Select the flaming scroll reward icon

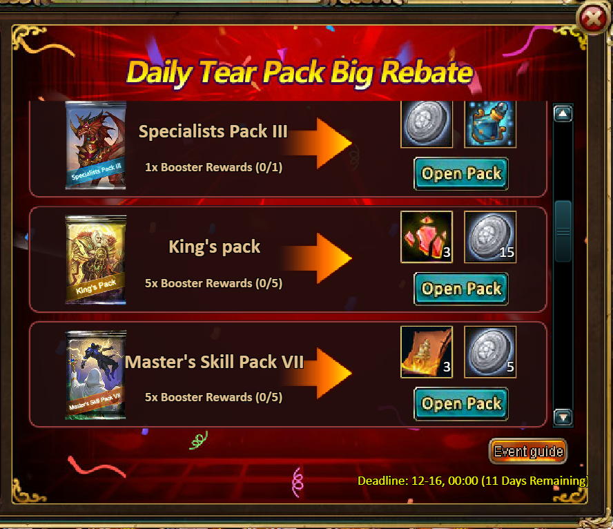427,352
